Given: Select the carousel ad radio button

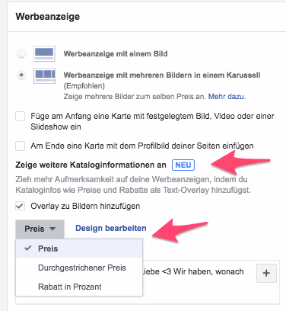Looking at the screenshot, I should (21, 75).
